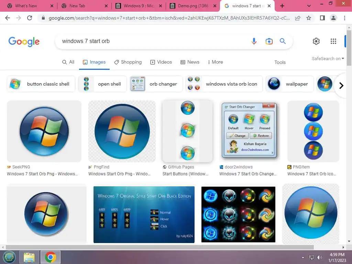Screen dimensions: 352x264
Task: Click the voice search microphone icon
Action: [254, 41]
